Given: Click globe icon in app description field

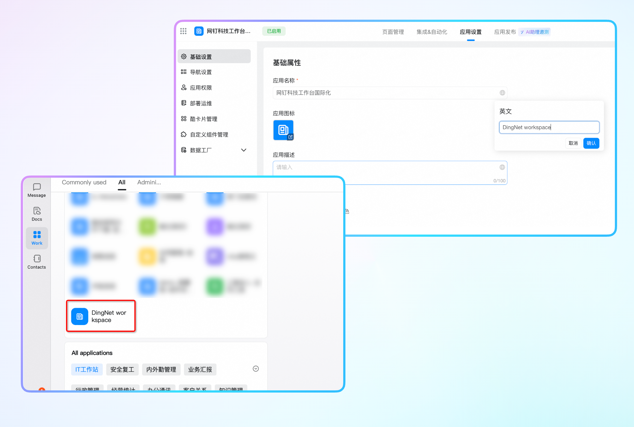Looking at the screenshot, I should pos(502,167).
